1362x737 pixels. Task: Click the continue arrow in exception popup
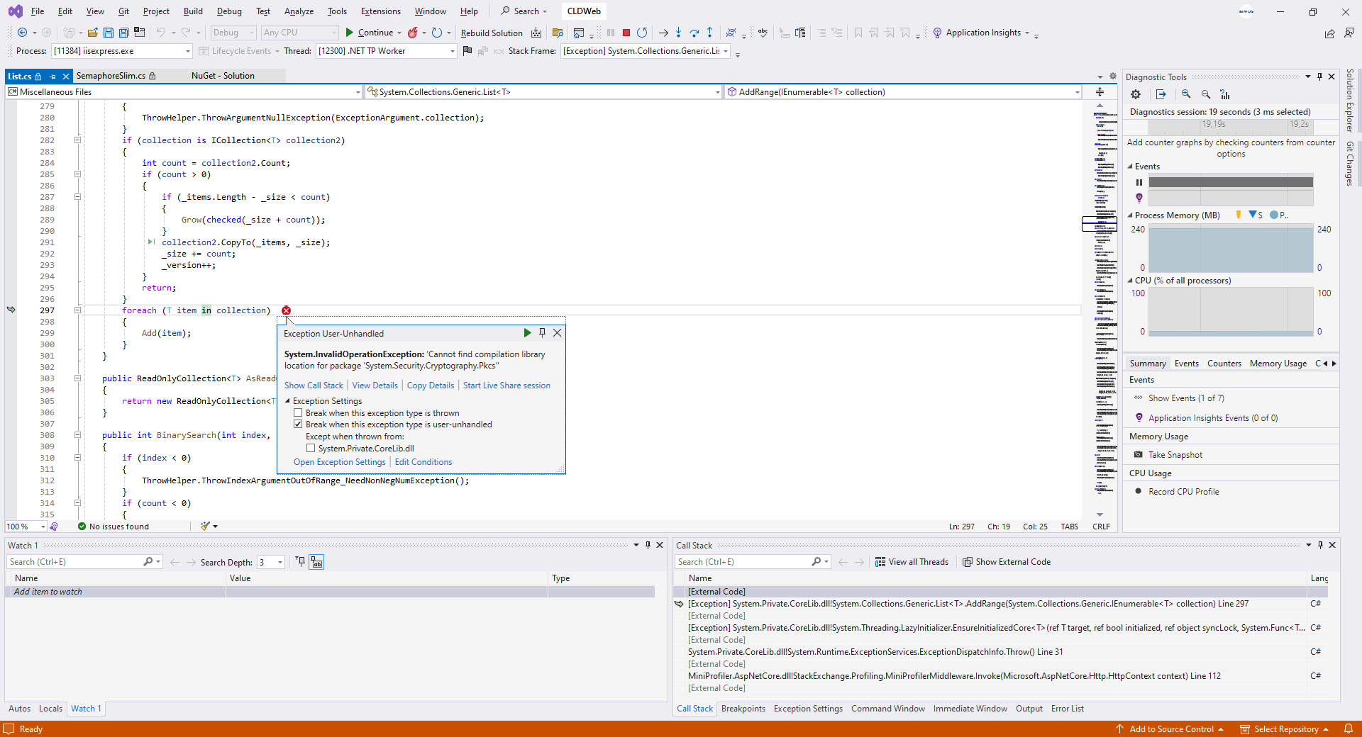527,332
